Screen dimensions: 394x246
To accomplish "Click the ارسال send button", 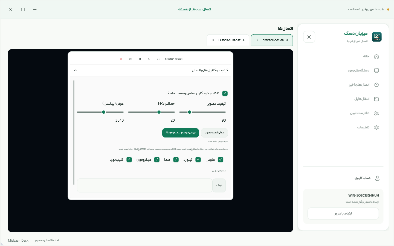I will (x=219, y=185).
